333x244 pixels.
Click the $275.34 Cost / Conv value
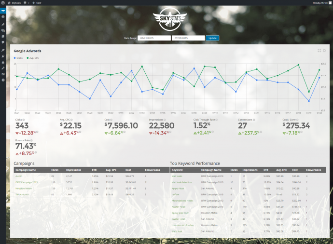click(296, 125)
